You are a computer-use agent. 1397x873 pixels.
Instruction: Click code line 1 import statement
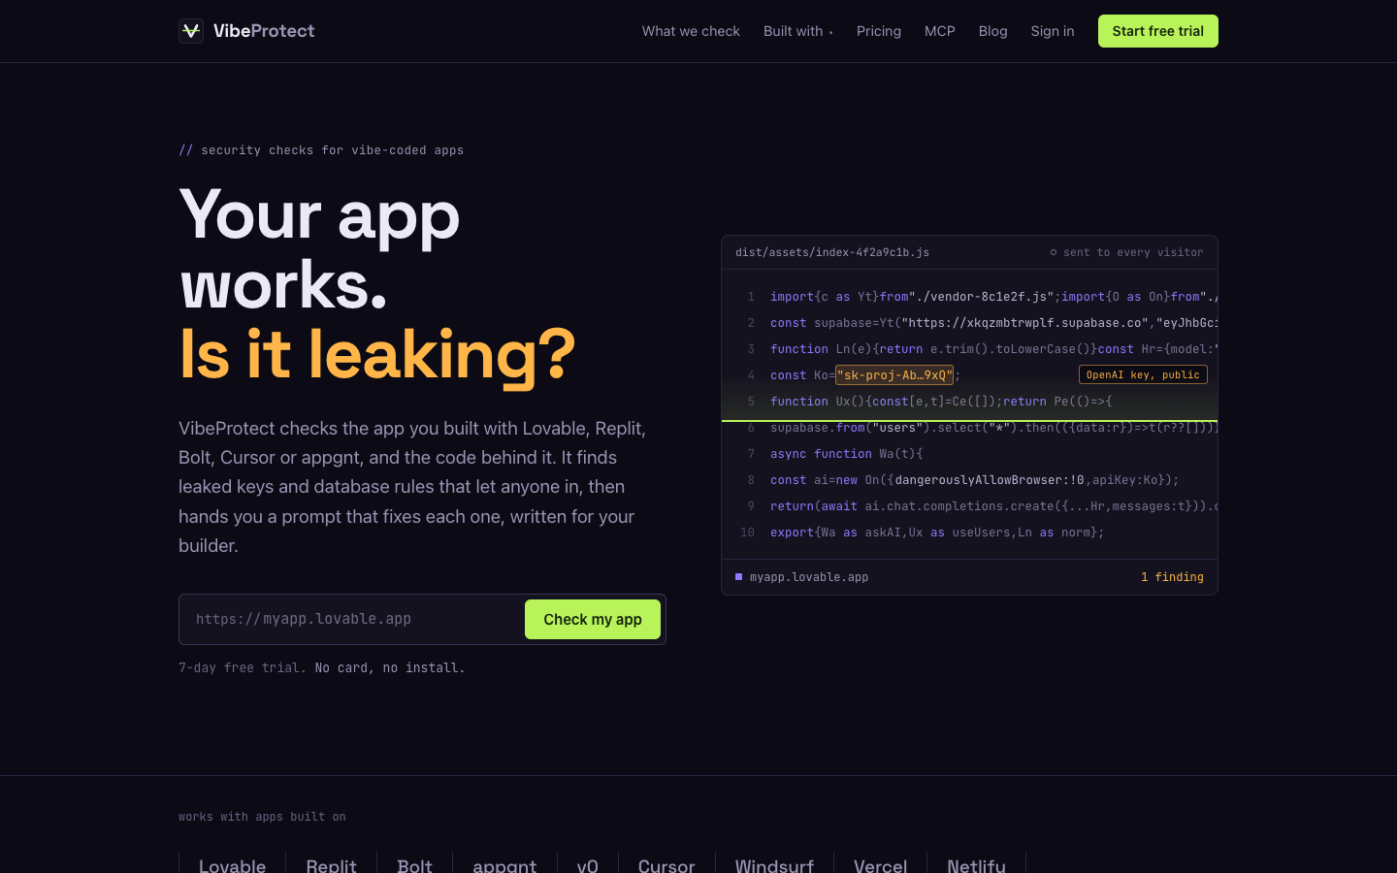pos(993,297)
